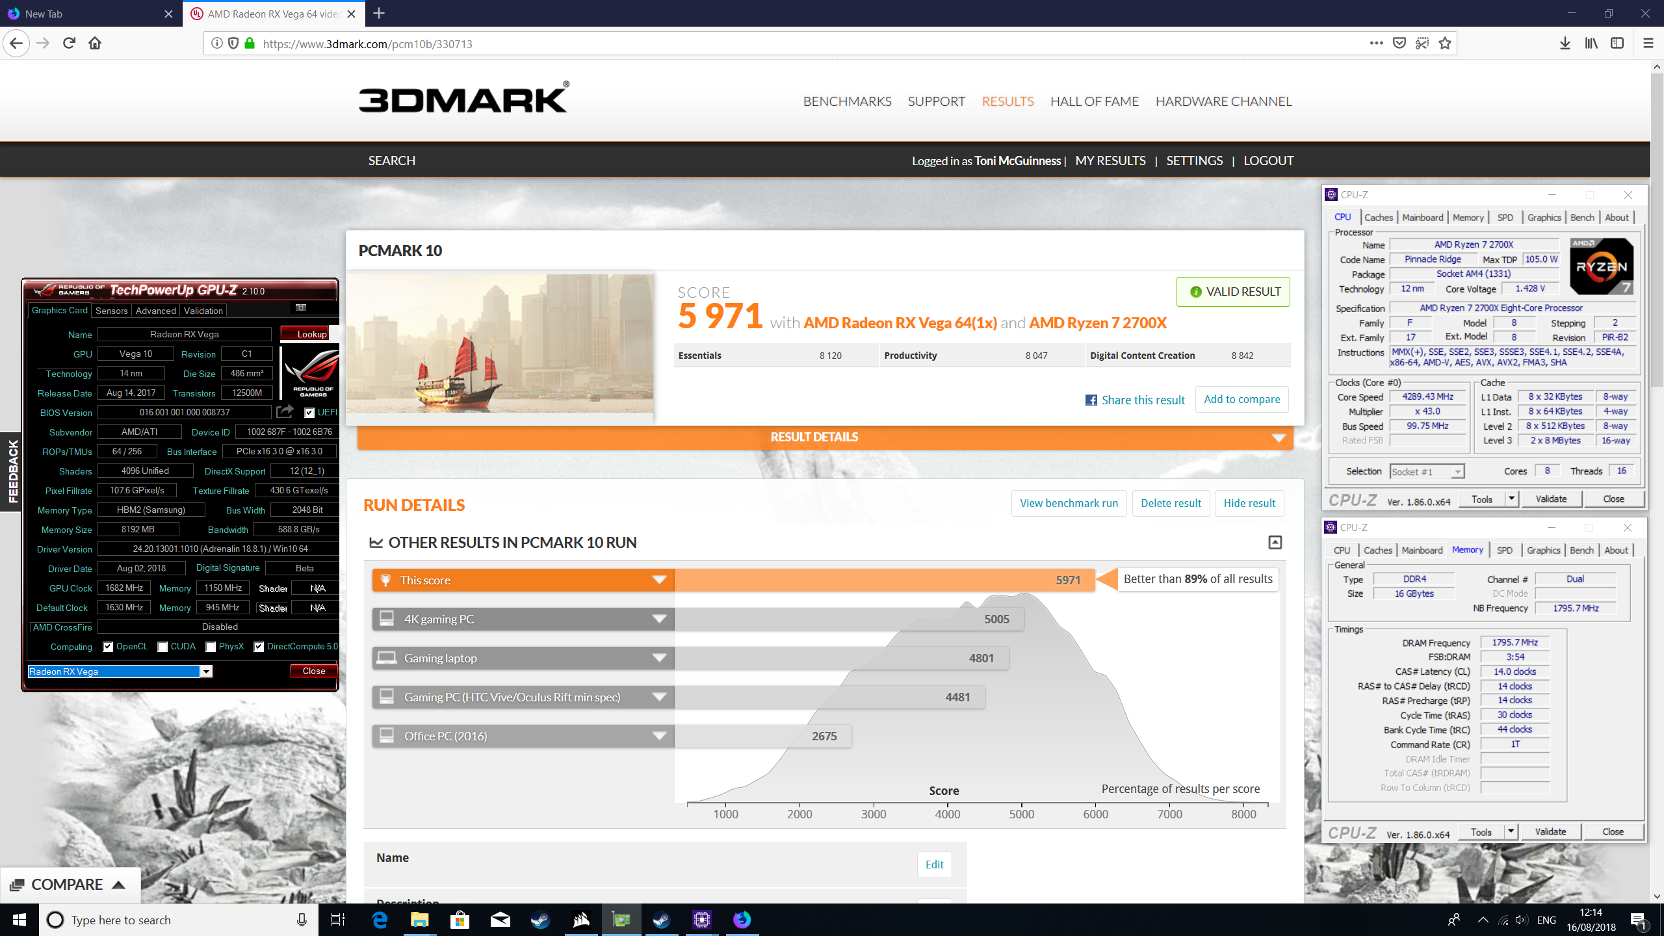This screenshot has width=1664, height=936.
Task: Expand the Gaming laptop row
Action: [659, 658]
